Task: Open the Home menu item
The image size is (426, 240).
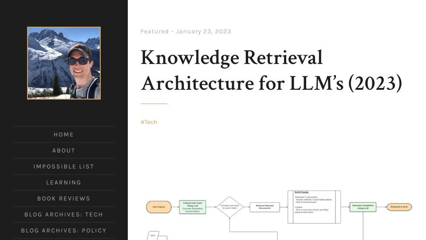Action: tap(63, 134)
